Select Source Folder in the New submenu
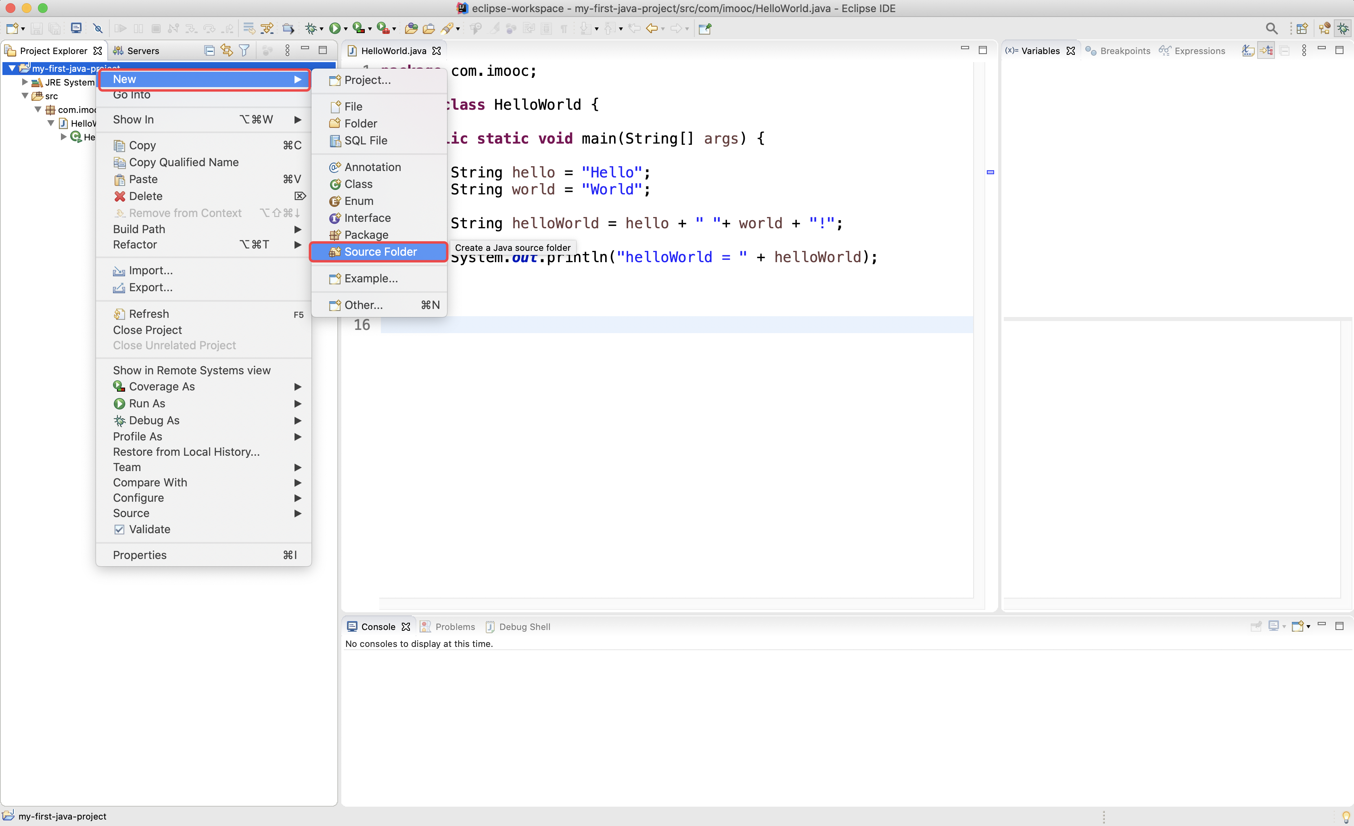The width and height of the screenshot is (1354, 826). coord(378,252)
